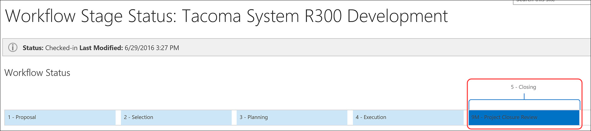Click the Project Closure Review stage

pos(524,117)
